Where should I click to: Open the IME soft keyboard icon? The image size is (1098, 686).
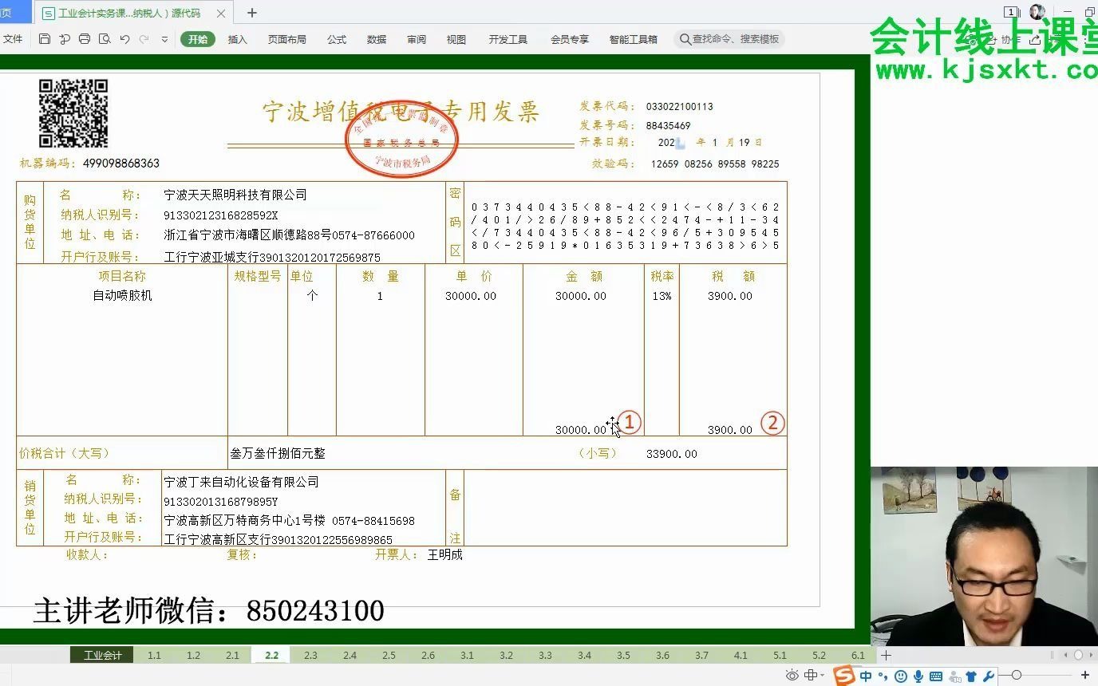click(936, 676)
